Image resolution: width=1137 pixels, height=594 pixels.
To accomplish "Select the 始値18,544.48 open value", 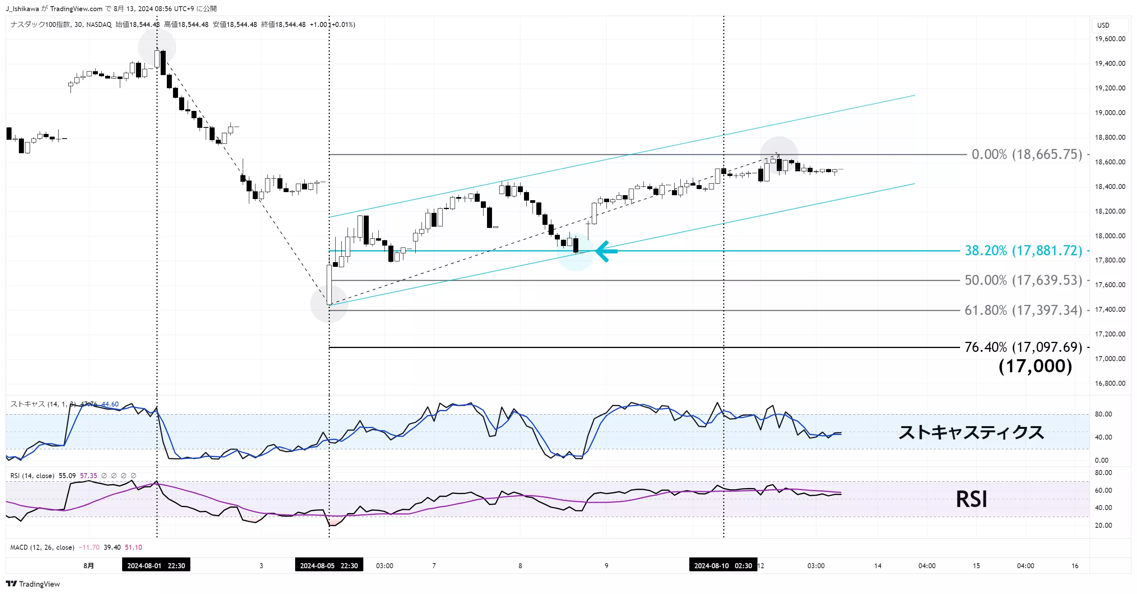I will click(138, 25).
